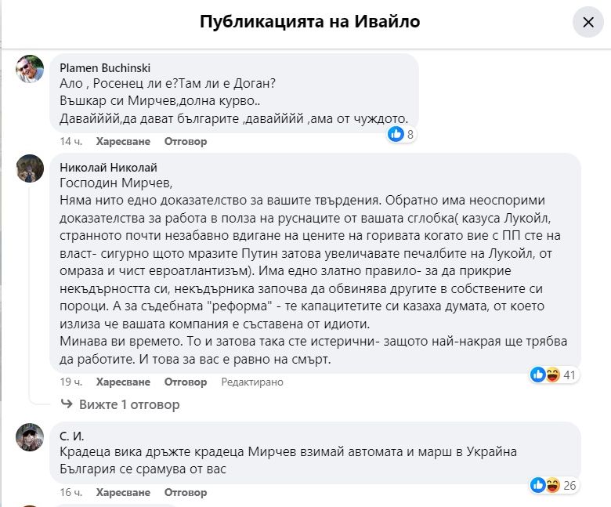Image resolution: width=611 pixels, height=507 pixels.
Task: Open the Plamen Buchinski name link
Action: pos(105,68)
